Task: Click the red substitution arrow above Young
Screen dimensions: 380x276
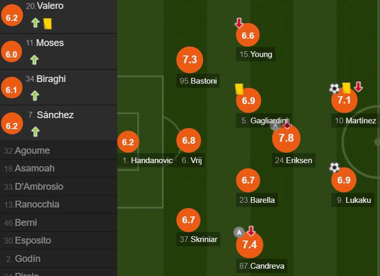Action: tap(239, 23)
